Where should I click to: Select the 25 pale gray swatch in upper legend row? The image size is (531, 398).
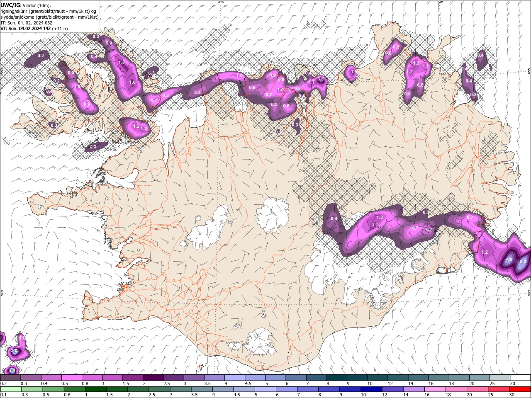coord(499,378)
